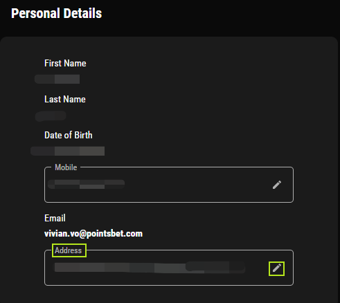Click the Last Name label
The image size is (340, 303).
click(65, 99)
